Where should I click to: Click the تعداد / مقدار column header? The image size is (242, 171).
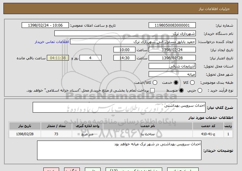click(x=56, y=126)
